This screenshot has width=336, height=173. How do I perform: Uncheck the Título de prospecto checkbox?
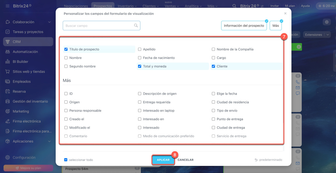tap(66, 49)
